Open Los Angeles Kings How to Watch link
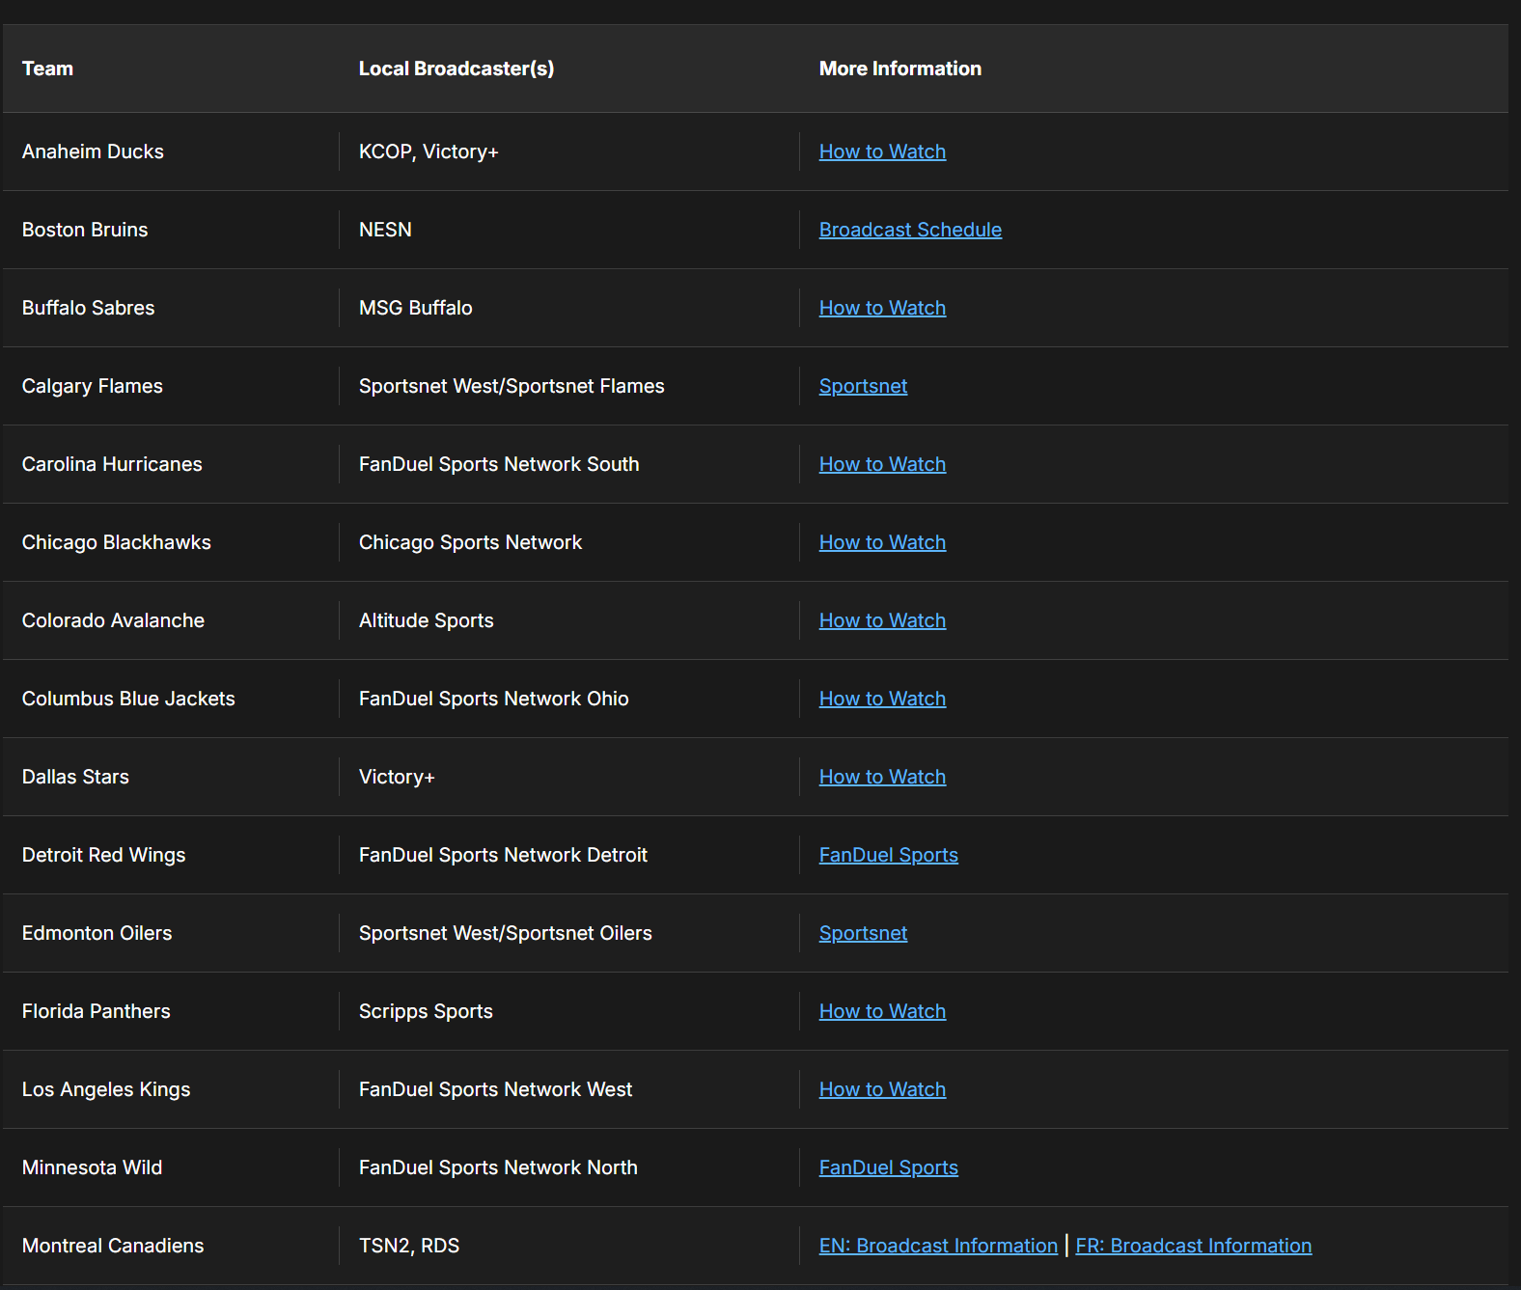Viewport: 1521px width, 1290px height. click(882, 1089)
